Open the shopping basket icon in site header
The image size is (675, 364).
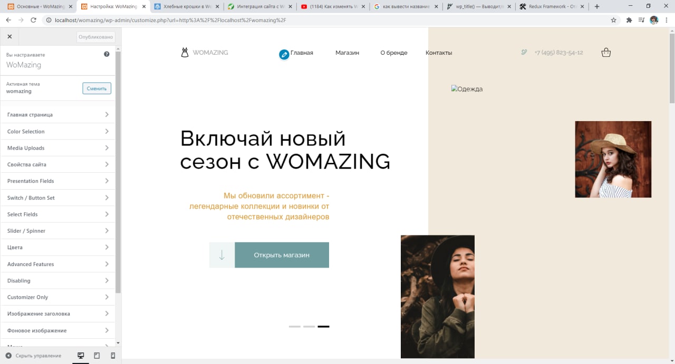(x=606, y=52)
